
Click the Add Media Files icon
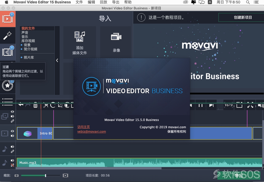coord(80,37)
